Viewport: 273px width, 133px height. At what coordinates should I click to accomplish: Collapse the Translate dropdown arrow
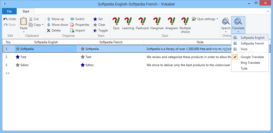238,32
